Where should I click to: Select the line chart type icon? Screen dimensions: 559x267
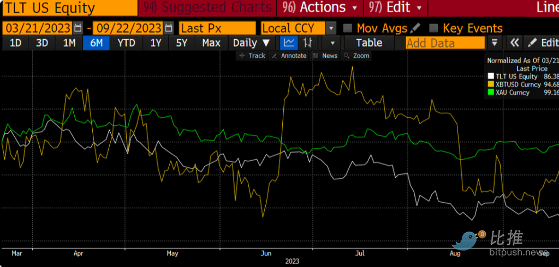pyautogui.click(x=289, y=43)
